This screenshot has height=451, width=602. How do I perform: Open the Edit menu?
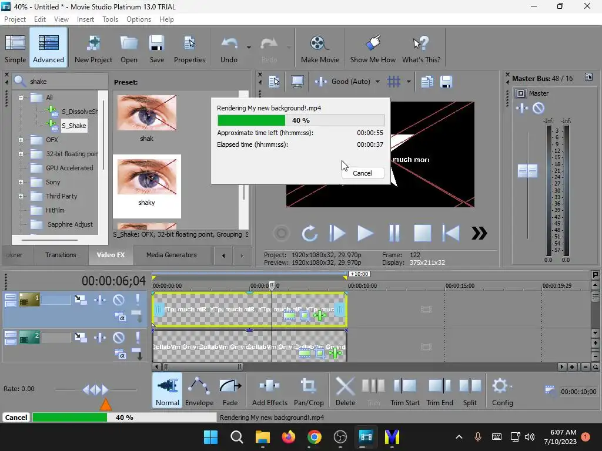pyautogui.click(x=39, y=19)
